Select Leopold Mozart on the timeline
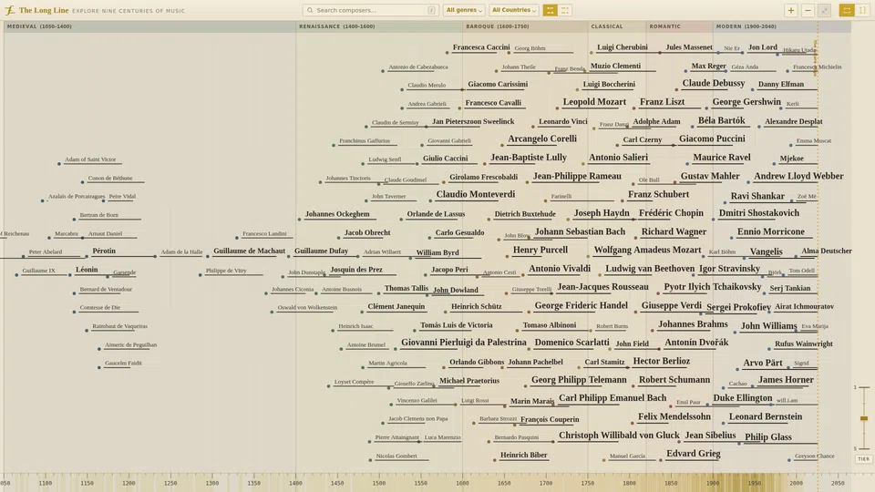Screen dimensions: 875x492 tap(594, 101)
